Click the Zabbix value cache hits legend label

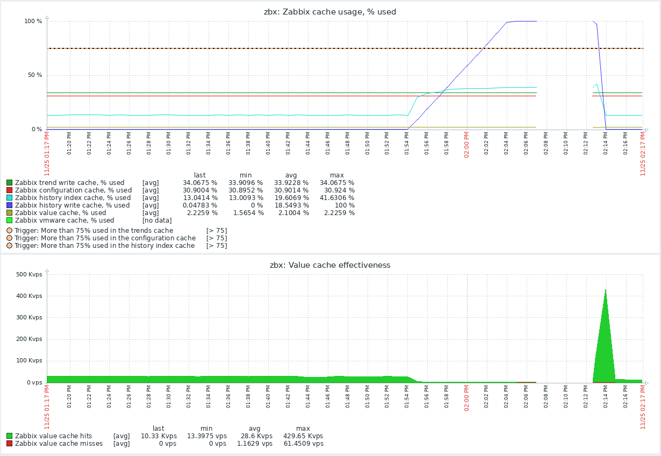[x=53, y=436]
